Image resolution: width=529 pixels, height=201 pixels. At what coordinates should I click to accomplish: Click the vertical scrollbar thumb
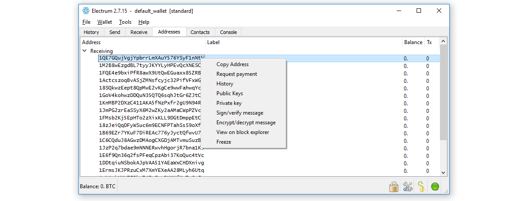point(443,92)
